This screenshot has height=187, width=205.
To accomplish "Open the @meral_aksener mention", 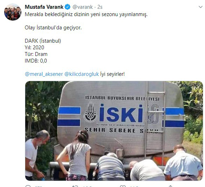I will point(44,74).
